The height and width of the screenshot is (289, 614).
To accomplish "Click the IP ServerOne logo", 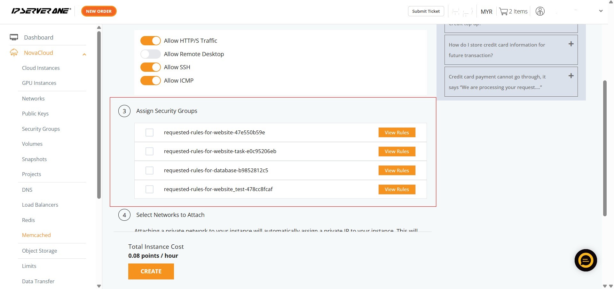I will [x=41, y=11].
